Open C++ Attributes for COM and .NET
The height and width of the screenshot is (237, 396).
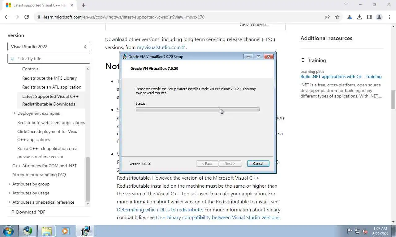[45, 166]
